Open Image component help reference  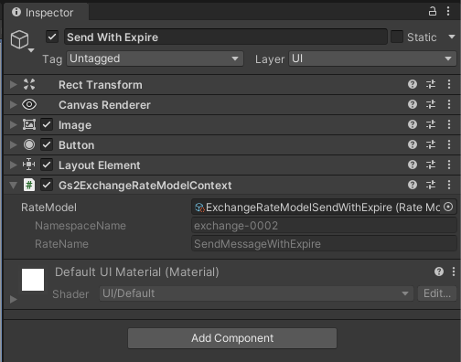(413, 124)
